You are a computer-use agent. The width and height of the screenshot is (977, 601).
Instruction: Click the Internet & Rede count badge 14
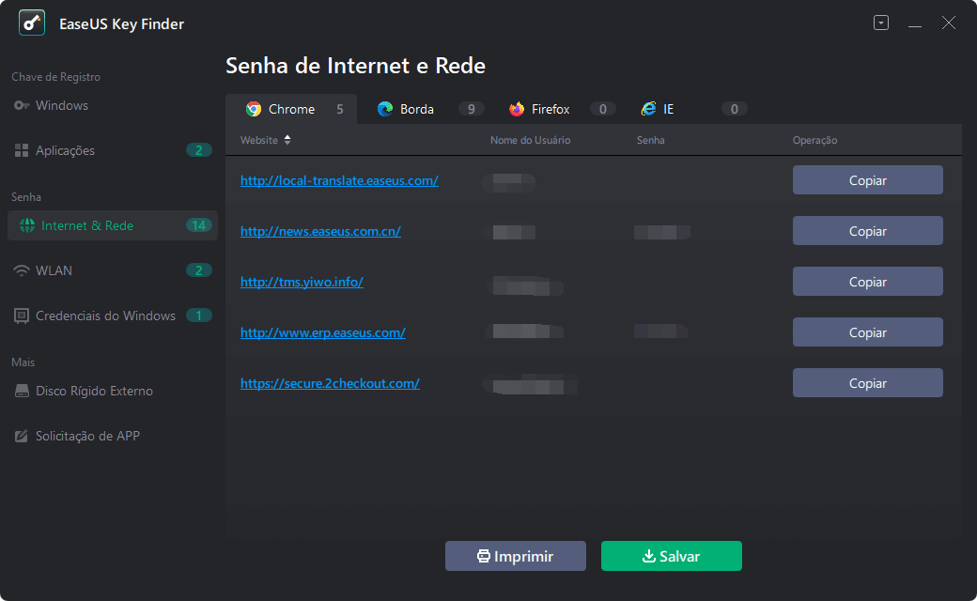(x=199, y=225)
